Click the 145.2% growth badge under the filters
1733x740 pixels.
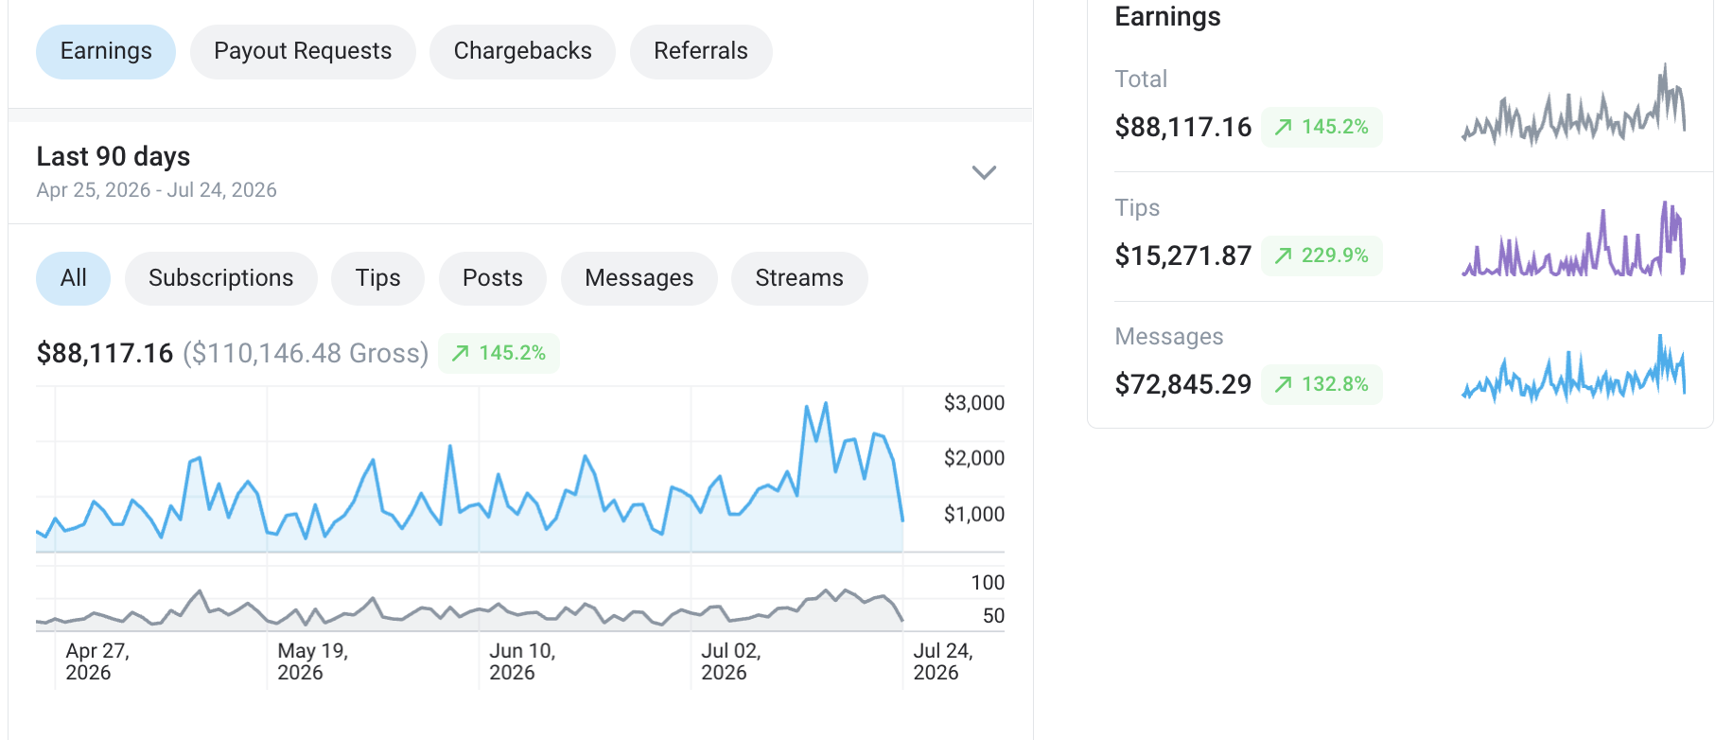(x=499, y=353)
